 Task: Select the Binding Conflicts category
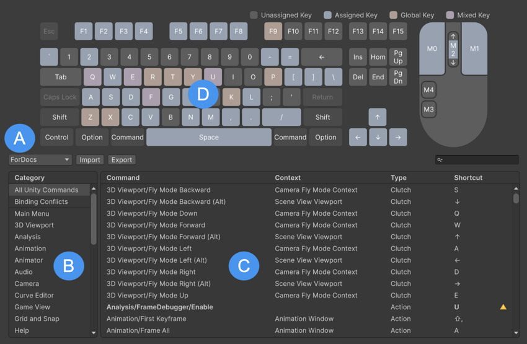tap(42, 202)
